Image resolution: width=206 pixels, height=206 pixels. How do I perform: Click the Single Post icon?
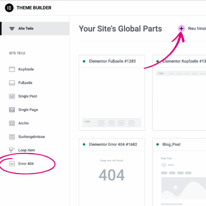[x=12, y=96]
